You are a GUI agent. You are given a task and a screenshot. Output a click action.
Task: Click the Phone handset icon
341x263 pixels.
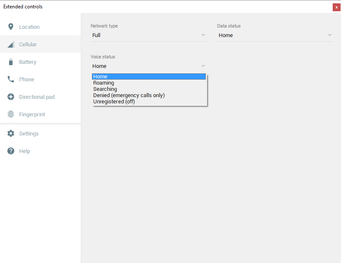tap(11, 79)
